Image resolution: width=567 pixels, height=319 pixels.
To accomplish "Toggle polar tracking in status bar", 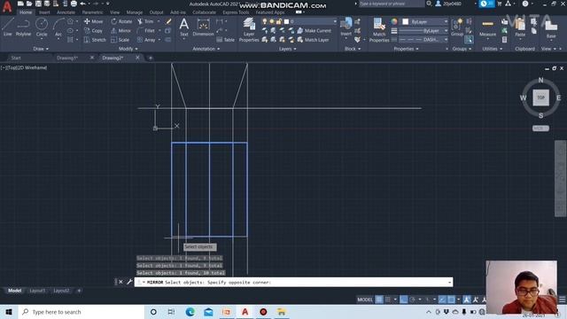I will coord(412,300).
